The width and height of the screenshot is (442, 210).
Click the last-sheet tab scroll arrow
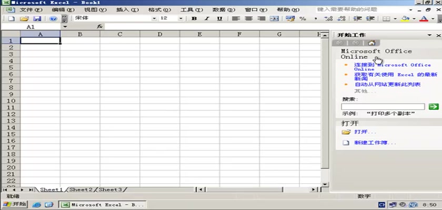[x=31, y=190]
